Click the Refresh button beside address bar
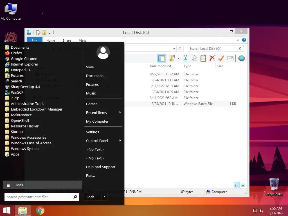 (x=180, y=49)
